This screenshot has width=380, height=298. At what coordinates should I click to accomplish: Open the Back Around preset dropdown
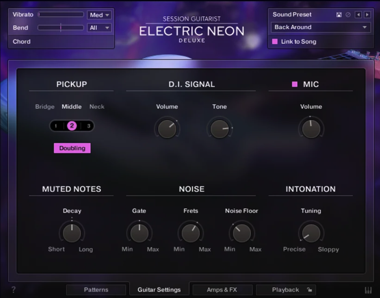coord(321,27)
